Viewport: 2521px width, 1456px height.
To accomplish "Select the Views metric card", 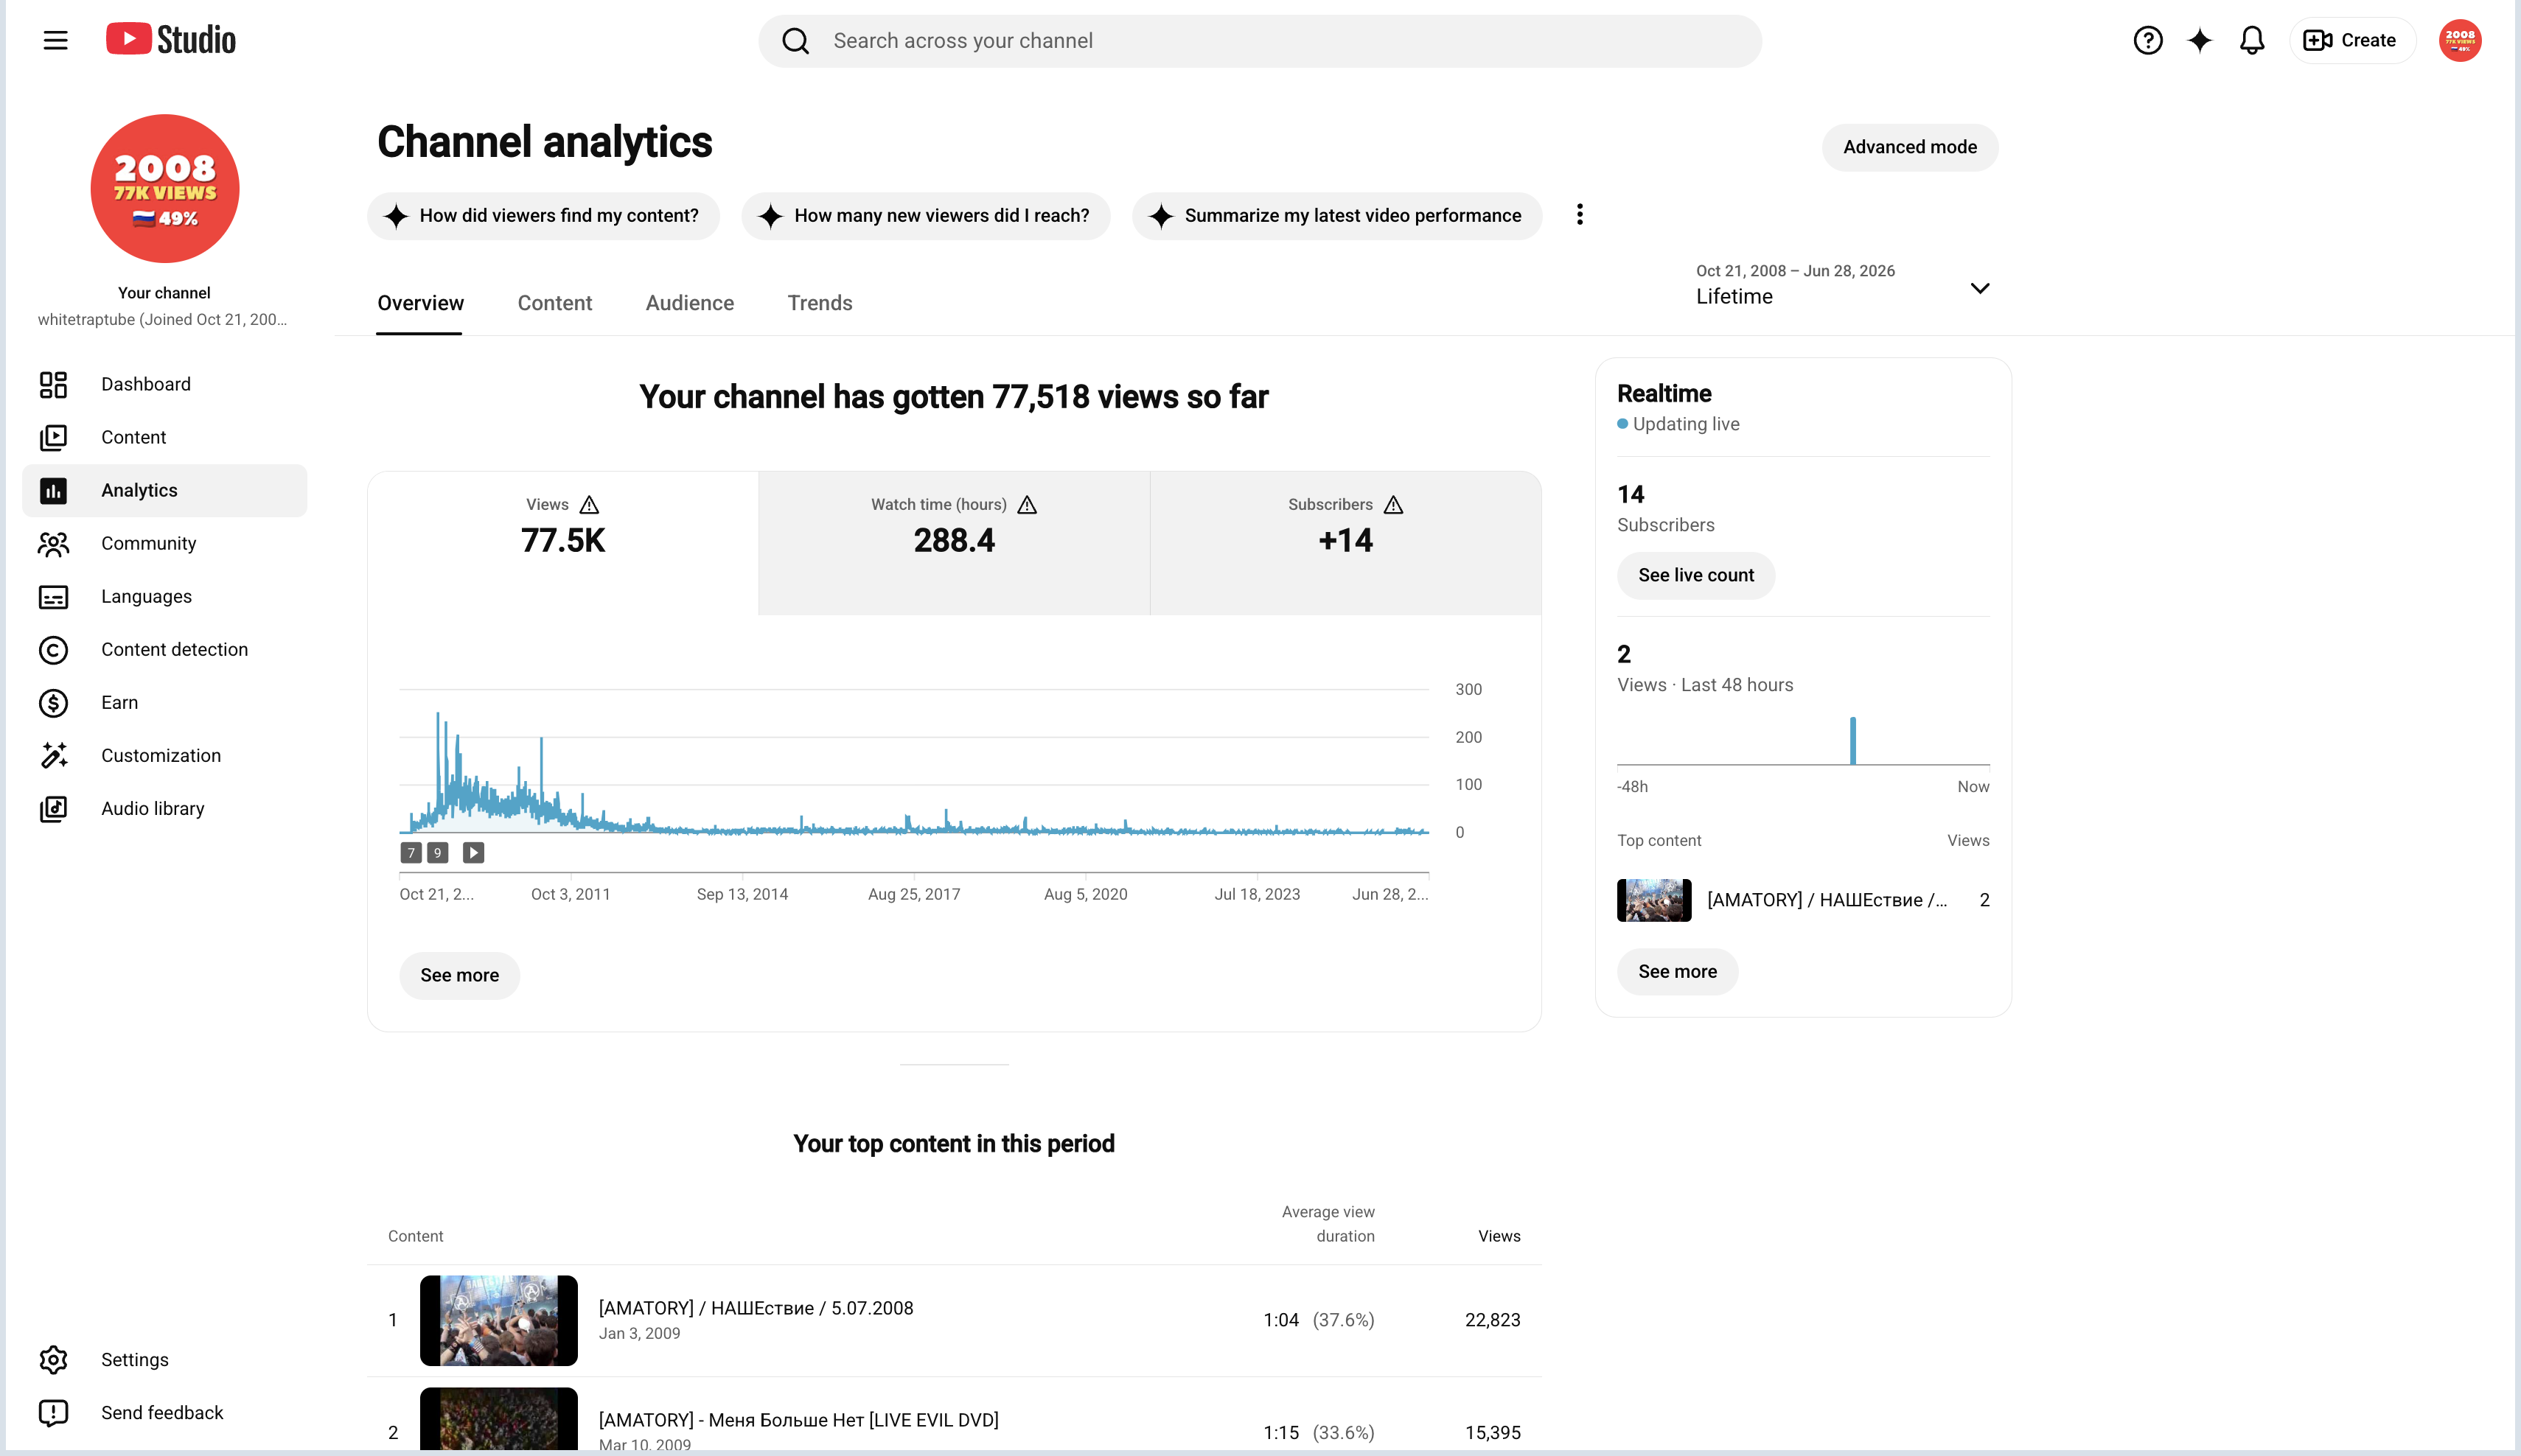I will 563,543.
